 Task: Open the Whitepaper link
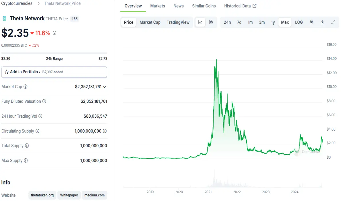coord(69,195)
